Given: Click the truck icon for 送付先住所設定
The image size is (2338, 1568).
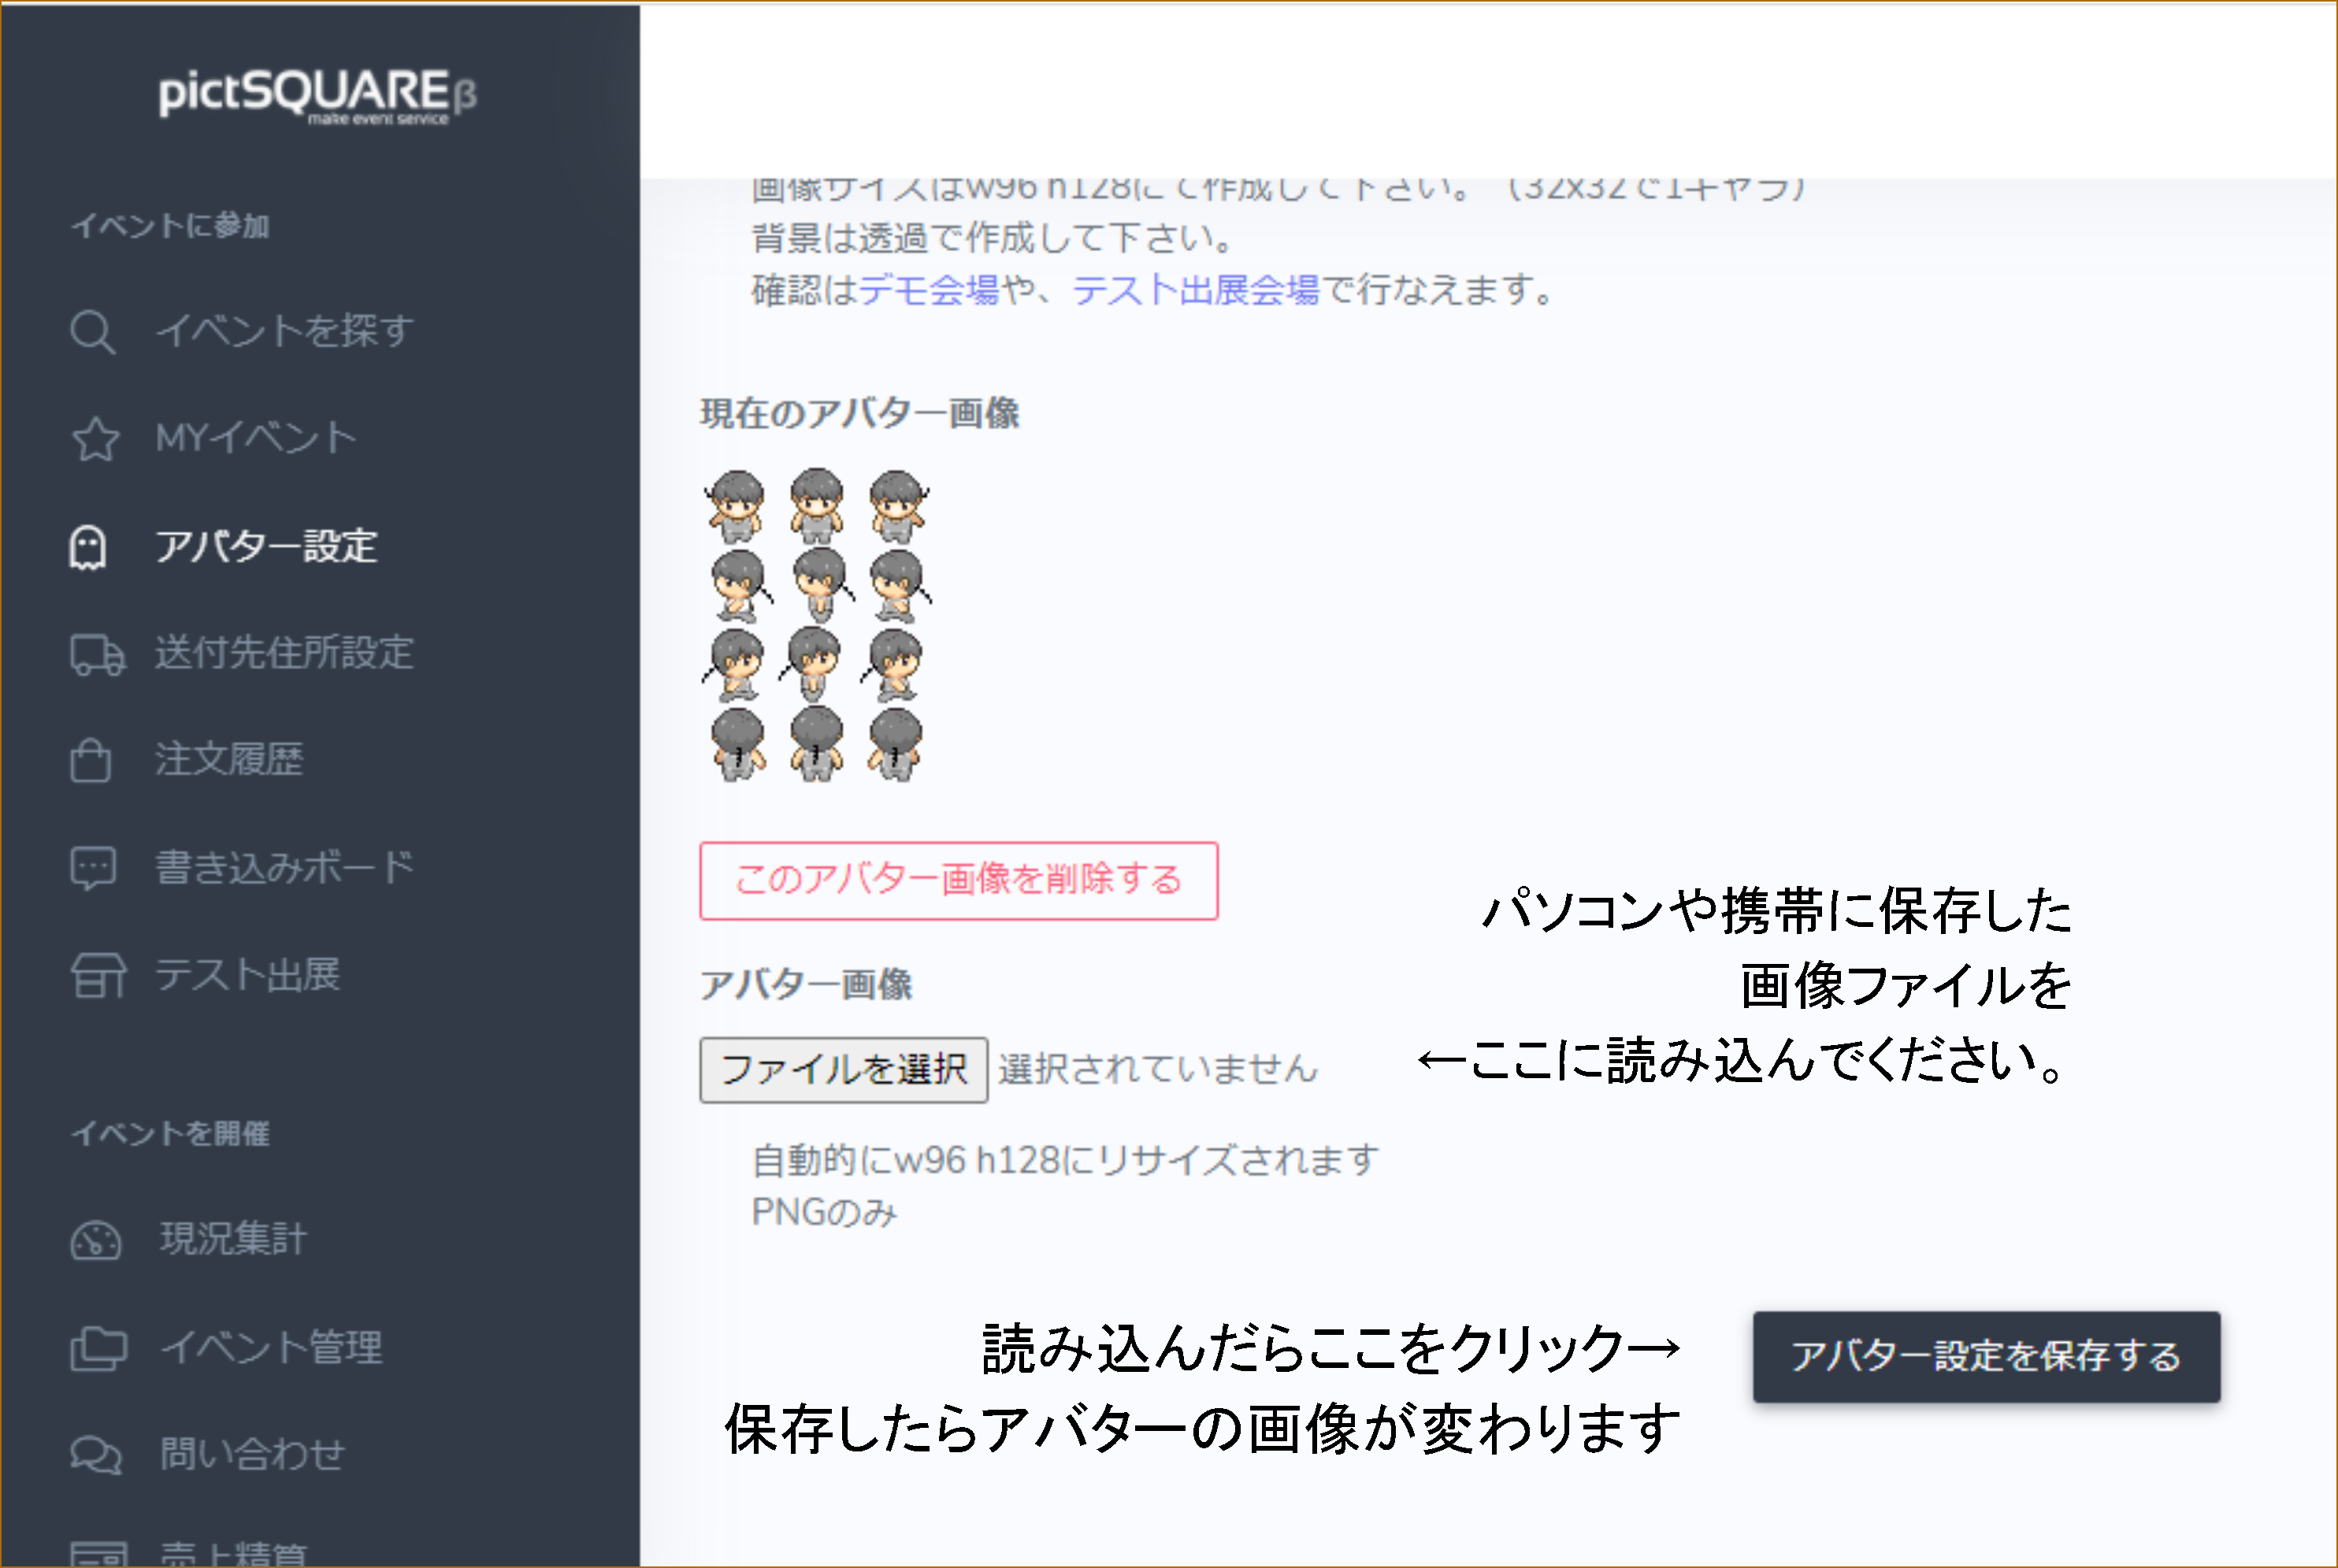Looking at the screenshot, I should 97,654.
